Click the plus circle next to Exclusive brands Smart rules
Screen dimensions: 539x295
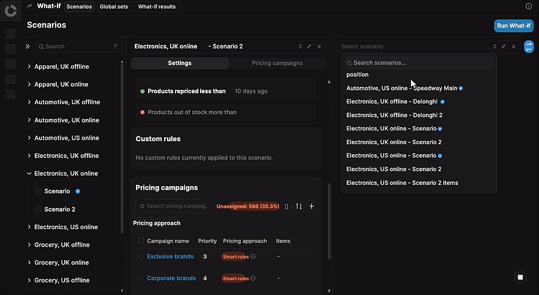coord(253,257)
